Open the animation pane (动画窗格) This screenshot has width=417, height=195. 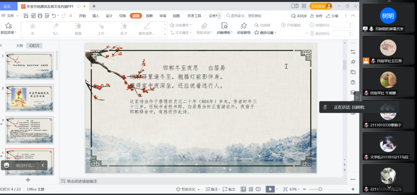[243, 28]
